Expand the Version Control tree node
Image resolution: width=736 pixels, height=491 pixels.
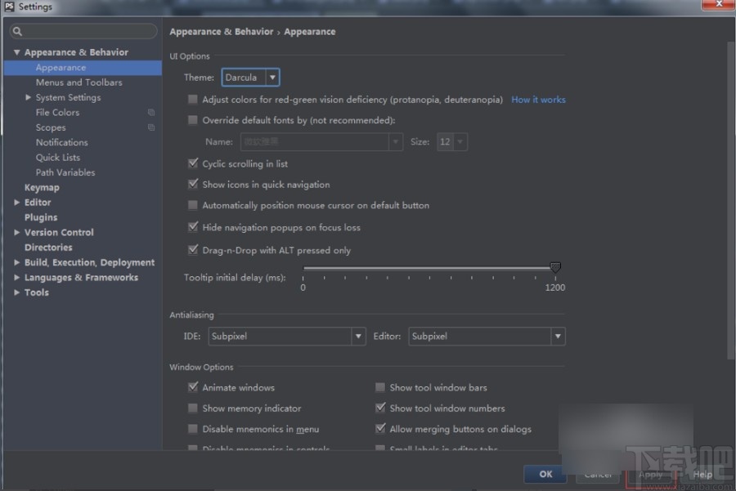(17, 233)
